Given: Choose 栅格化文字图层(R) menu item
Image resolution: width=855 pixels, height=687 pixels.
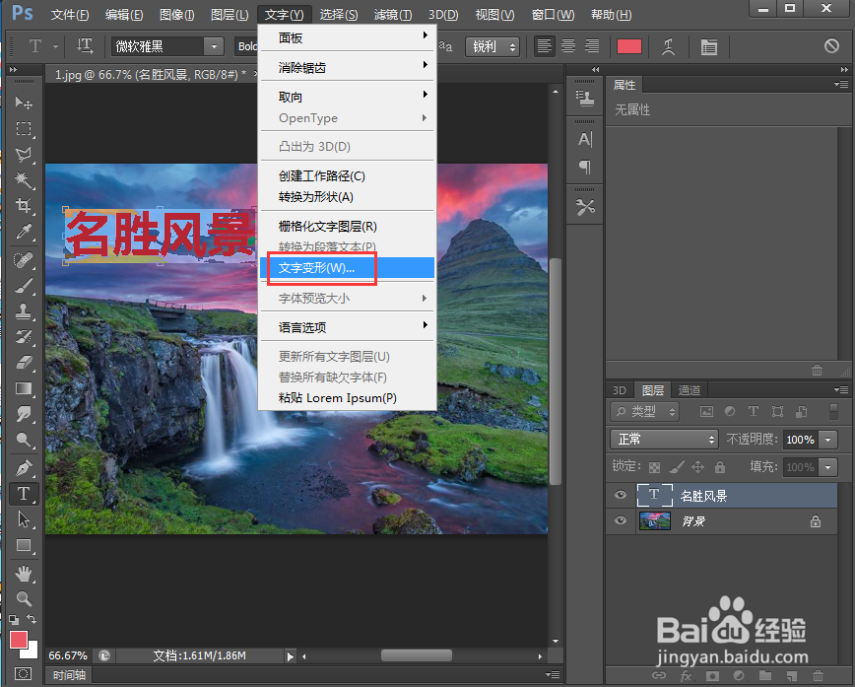Looking at the screenshot, I should (x=348, y=227).
